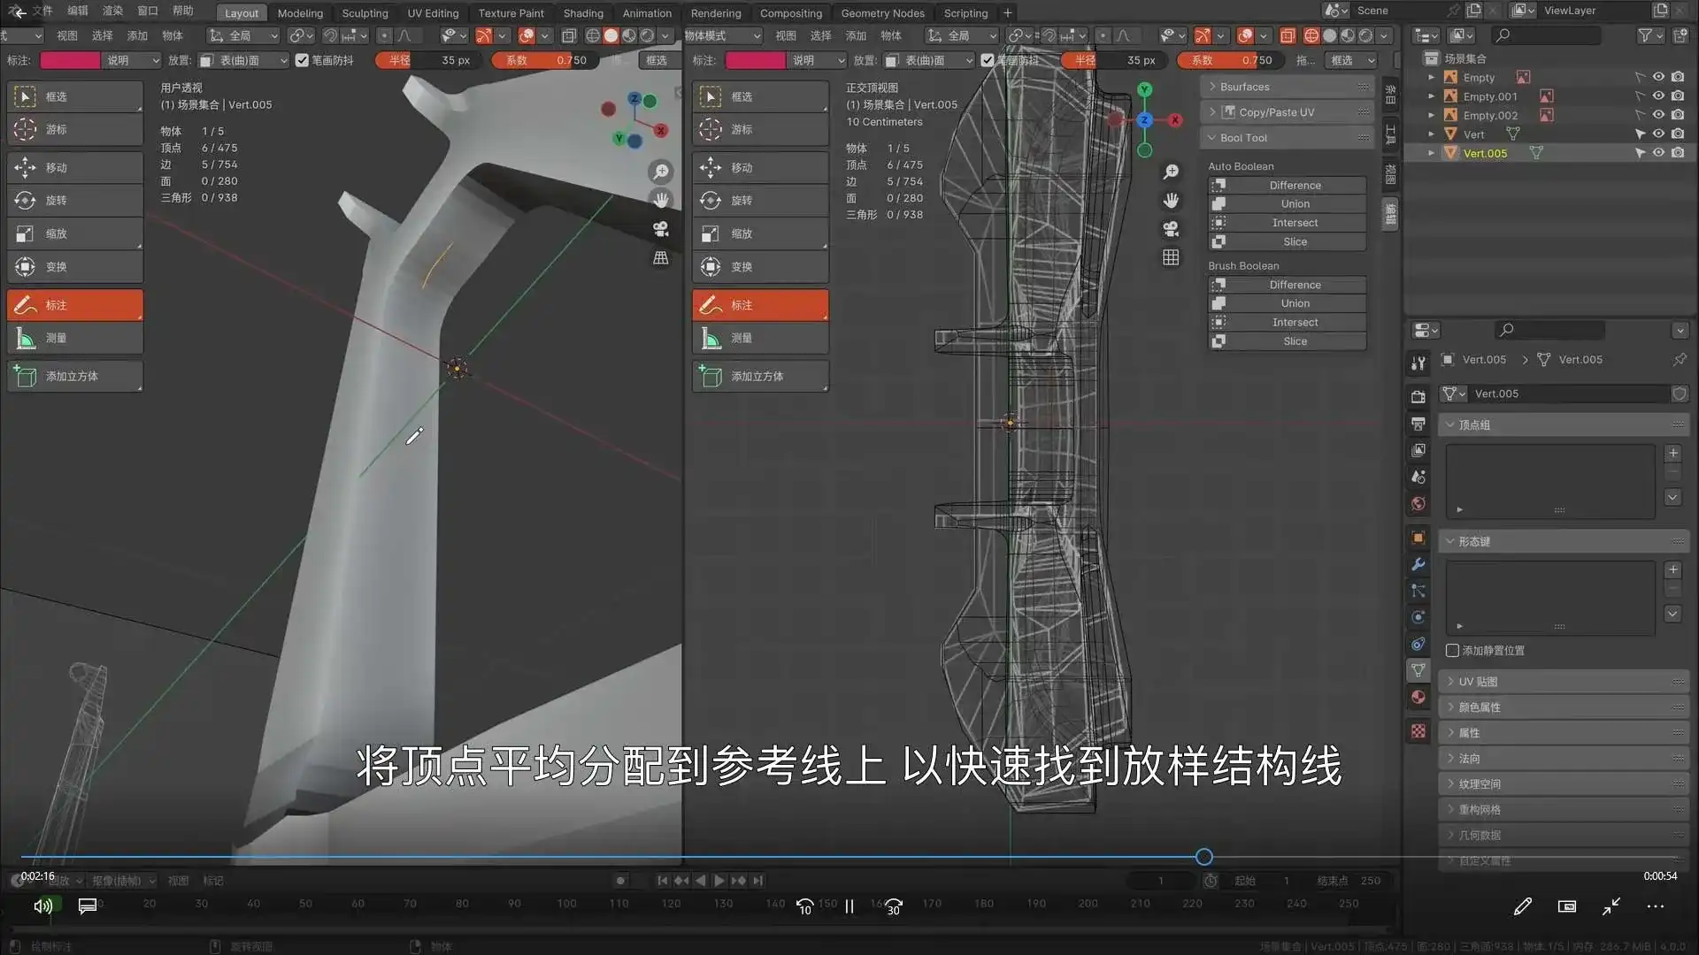Open the 物体模式 mode dropdown
This screenshot has width=1699, height=955.
722,35
